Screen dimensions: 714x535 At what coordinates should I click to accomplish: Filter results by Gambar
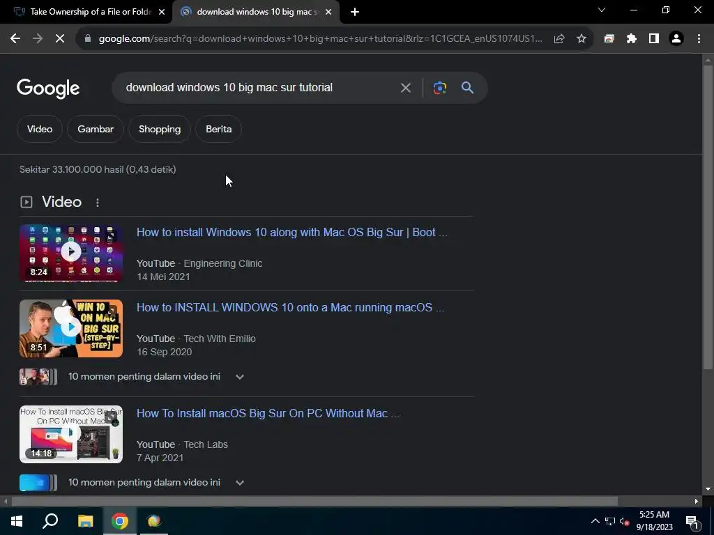pyautogui.click(x=96, y=129)
